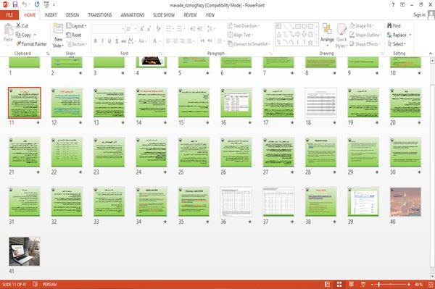Reset the slide layout
The height and width of the screenshot is (289, 435).
click(74, 35)
